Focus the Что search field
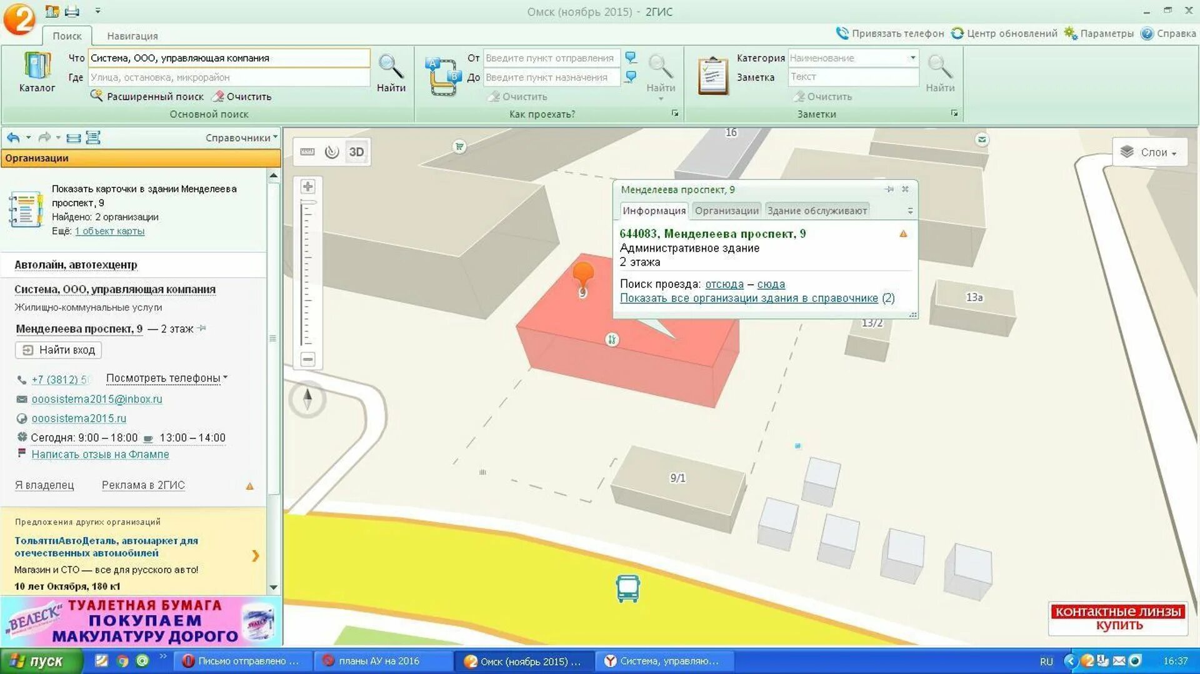Viewport: 1200px width, 674px height. pos(229,57)
